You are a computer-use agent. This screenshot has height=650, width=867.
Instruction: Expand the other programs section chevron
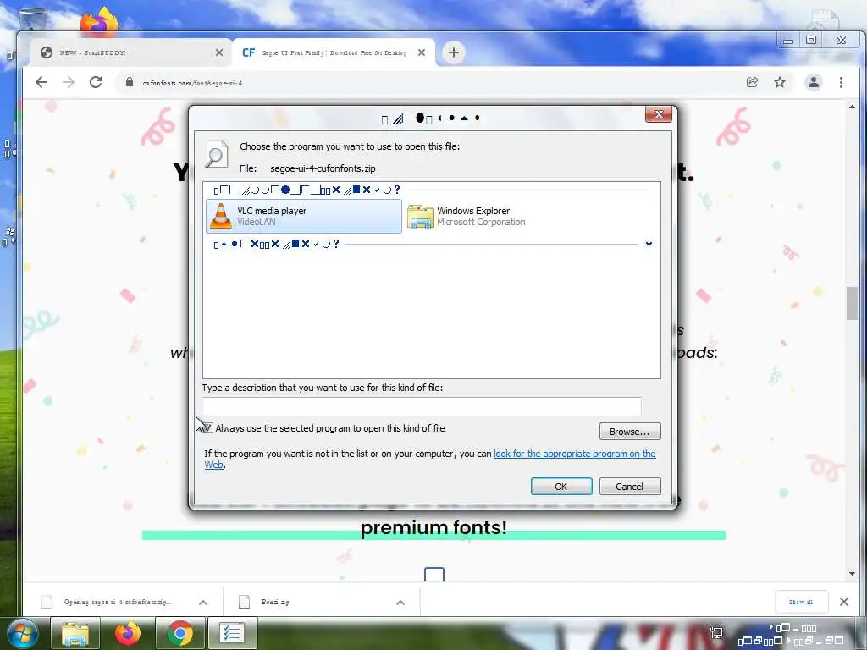click(649, 244)
